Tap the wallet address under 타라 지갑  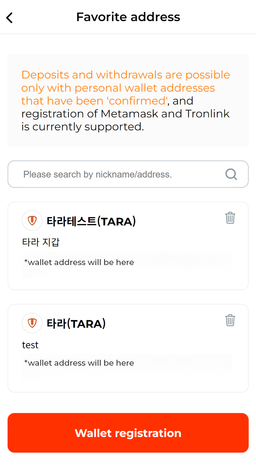point(79,262)
